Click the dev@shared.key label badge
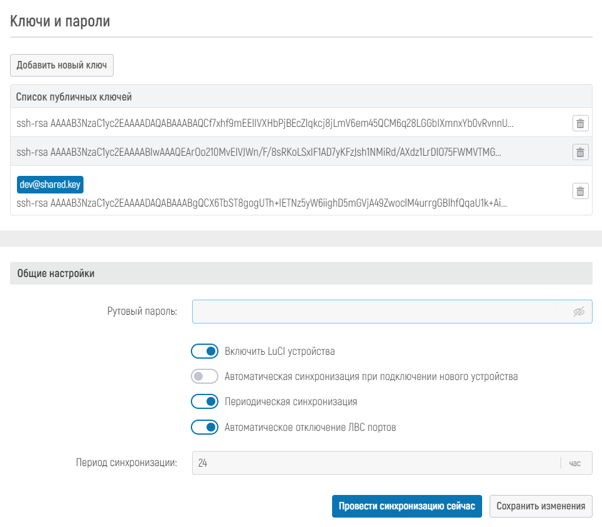Screen dimensions: 602x527 coord(50,184)
